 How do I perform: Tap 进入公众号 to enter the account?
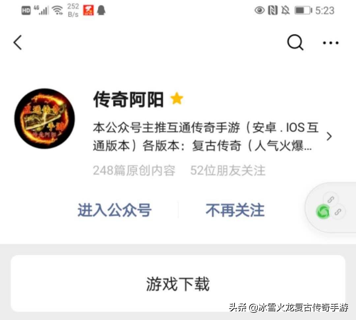tap(114, 210)
